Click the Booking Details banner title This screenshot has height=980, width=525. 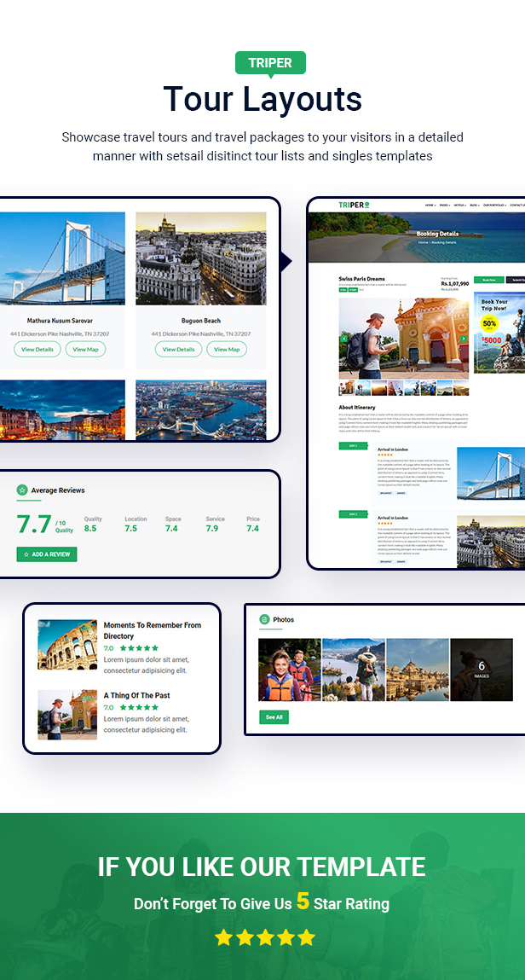437,234
